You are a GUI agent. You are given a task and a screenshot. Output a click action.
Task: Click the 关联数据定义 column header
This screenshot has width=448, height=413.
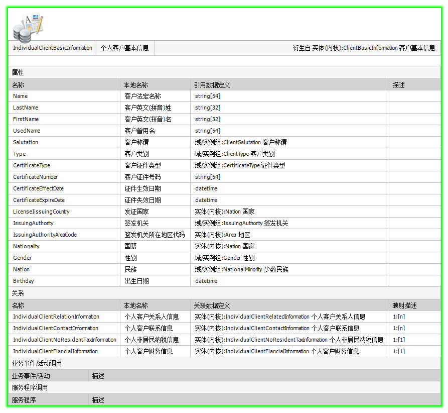[x=289, y=305]
